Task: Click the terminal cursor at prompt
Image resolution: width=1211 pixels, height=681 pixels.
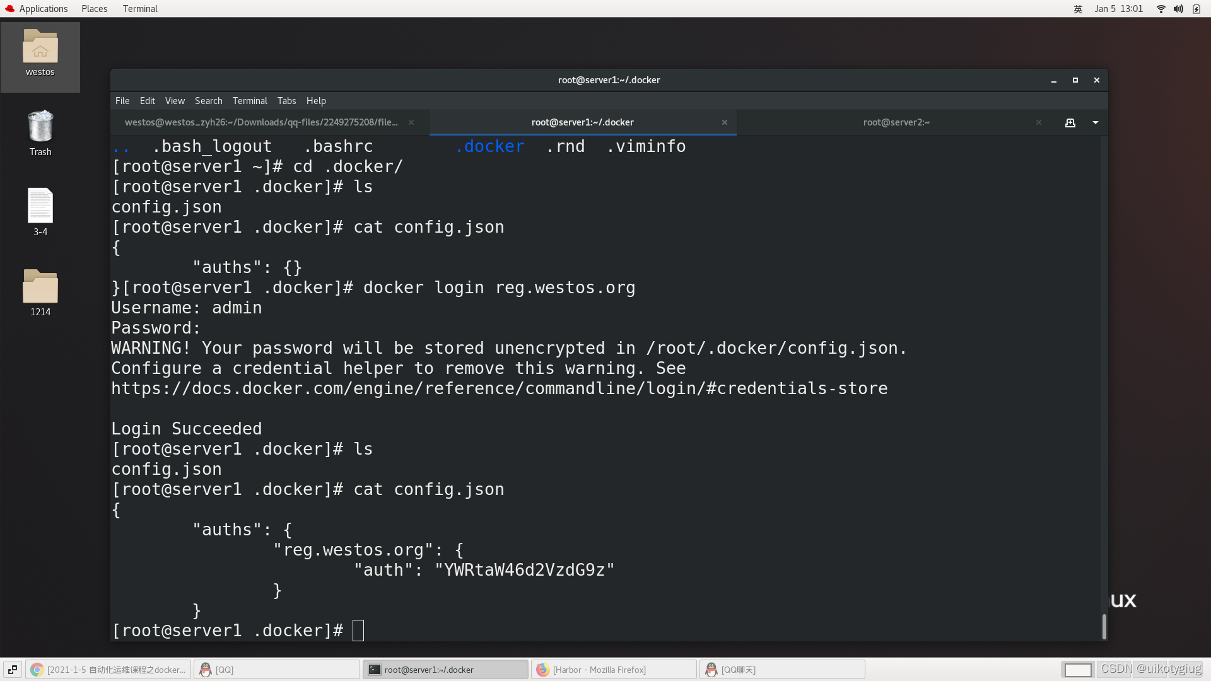Action: (x=358, y=631)
